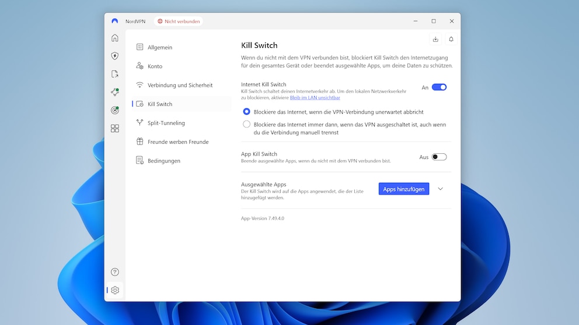Image resolution: width=579 pixels, height=325 pixels.
Task: Open the Konto settings section
Action: coord(182,66)
